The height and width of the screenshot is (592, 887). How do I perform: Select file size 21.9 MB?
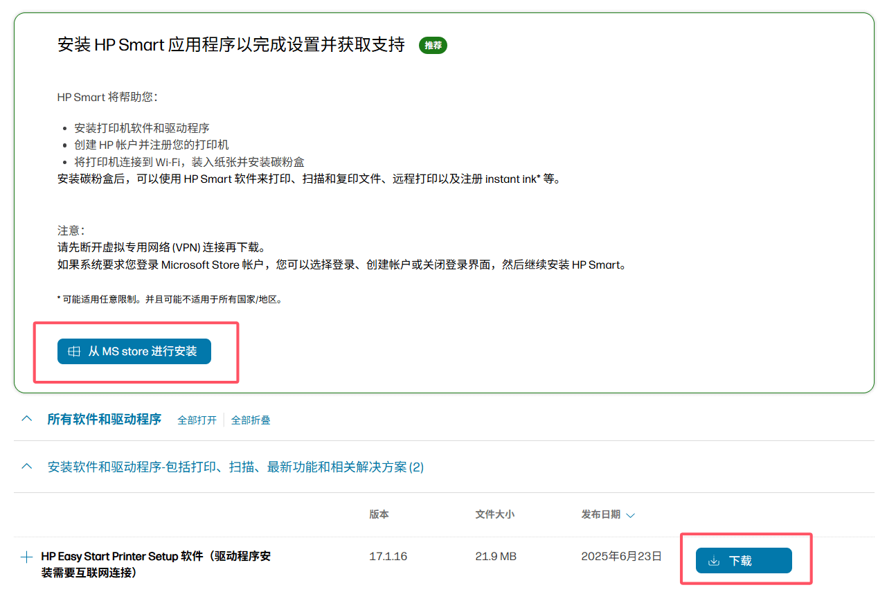[x=496, y=557]
